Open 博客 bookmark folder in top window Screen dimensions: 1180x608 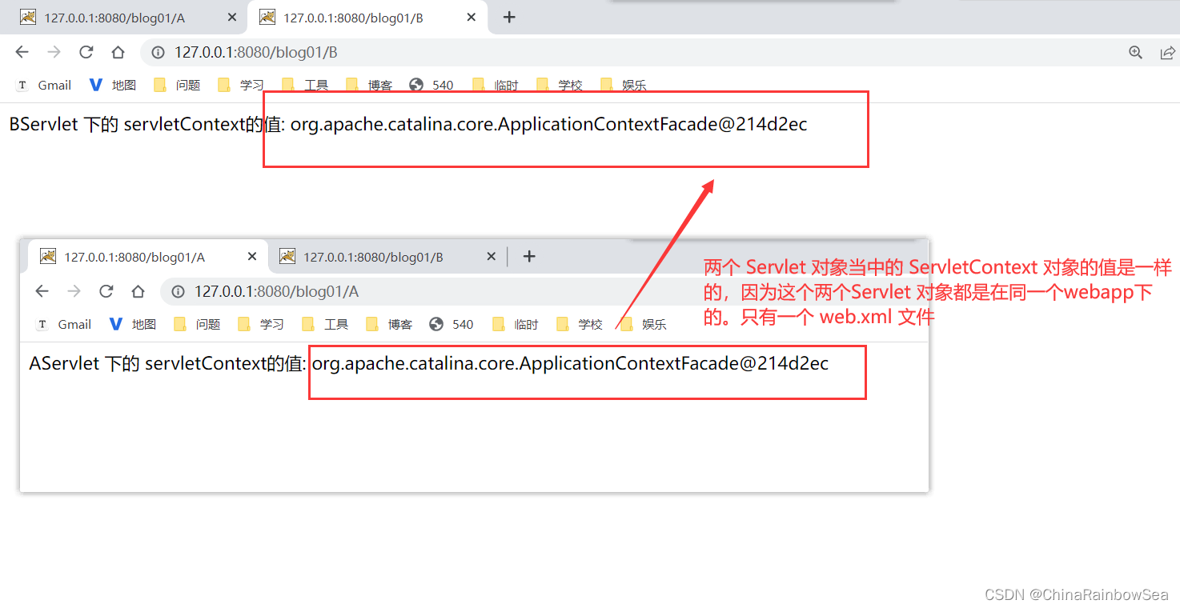(369, 85)
